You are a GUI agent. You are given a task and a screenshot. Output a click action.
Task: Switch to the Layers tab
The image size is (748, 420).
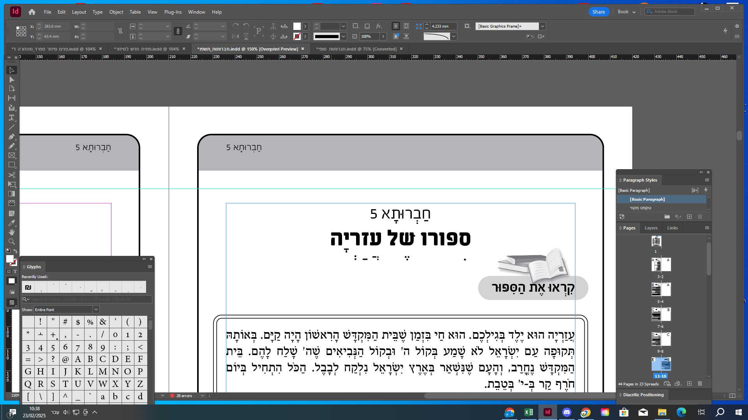[651, 228]
